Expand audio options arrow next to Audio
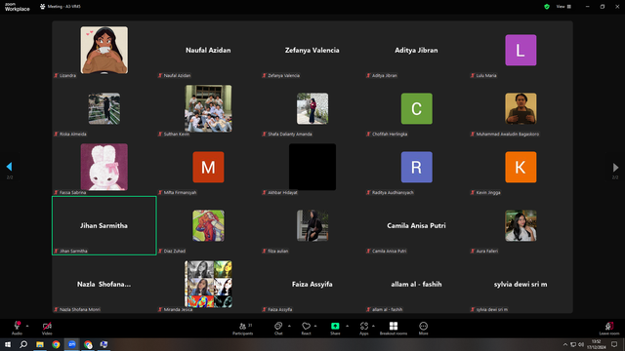Image resolution: width=625 pixels, height=351 pixels. pos(27,326)
